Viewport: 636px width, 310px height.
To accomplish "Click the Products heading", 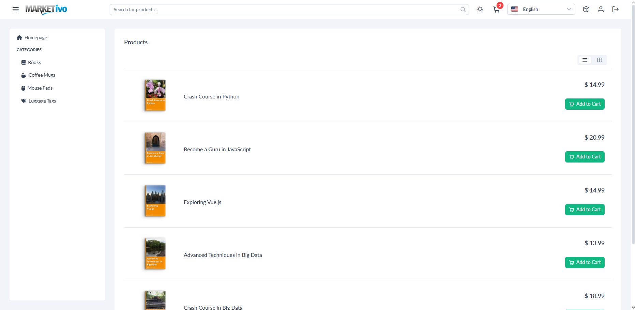I will click(136, 42).
